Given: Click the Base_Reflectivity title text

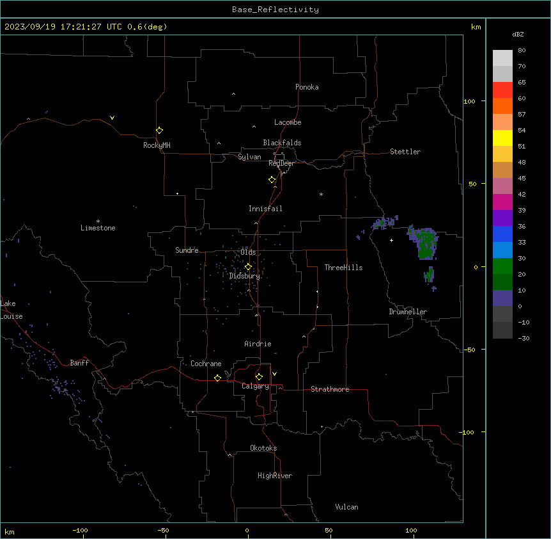Looking at the screenshot, I should click(275, 10).
